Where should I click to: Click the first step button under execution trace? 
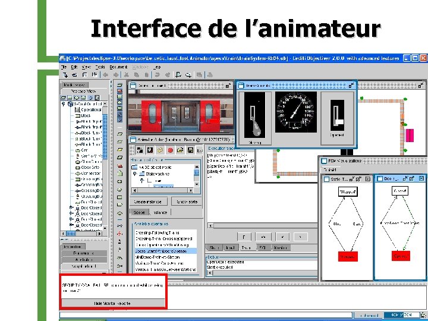pos(244,237)
